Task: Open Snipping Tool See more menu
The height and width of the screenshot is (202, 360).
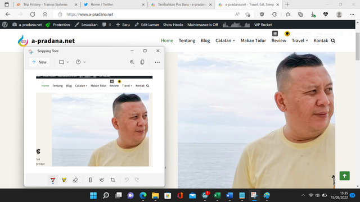Action: 157,62
